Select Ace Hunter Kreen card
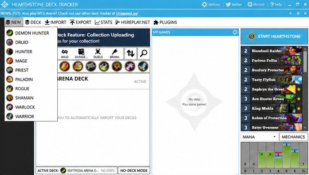This screenshot has height=175, width=309. pyautogui.click(x=272, y=99)
